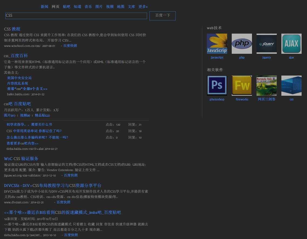Image resolution: width=307 pixels, height=239 pixels.
Task: Open the 地图 navigation item
Action: (121, 6)
